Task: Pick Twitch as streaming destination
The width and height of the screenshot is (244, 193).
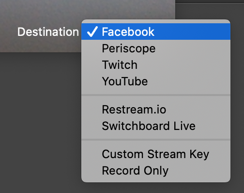Action: click(156, 64)
